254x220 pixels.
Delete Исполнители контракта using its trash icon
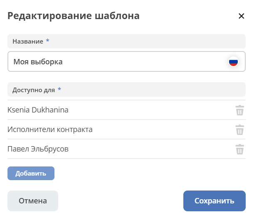pos(240,130)
